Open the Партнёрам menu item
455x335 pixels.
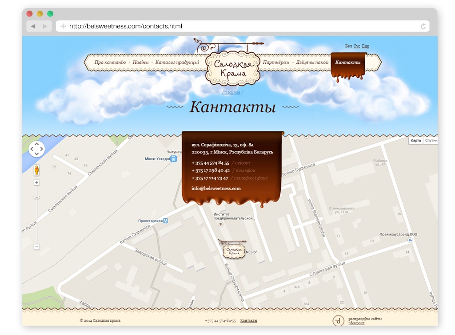tap(276, 62)
